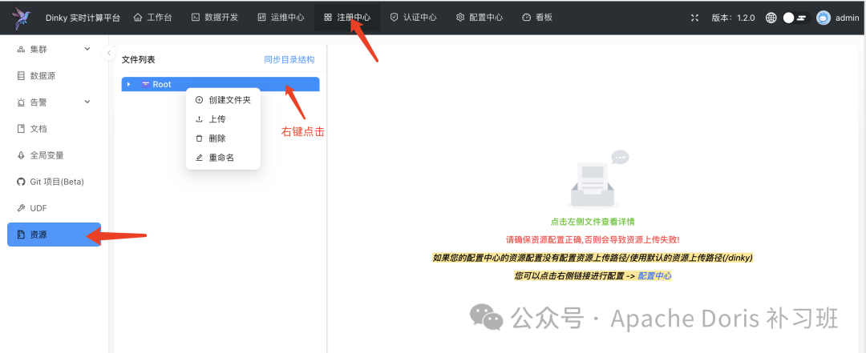Click the globe language icon
The image size is (866, 353).
coord(771,18)
